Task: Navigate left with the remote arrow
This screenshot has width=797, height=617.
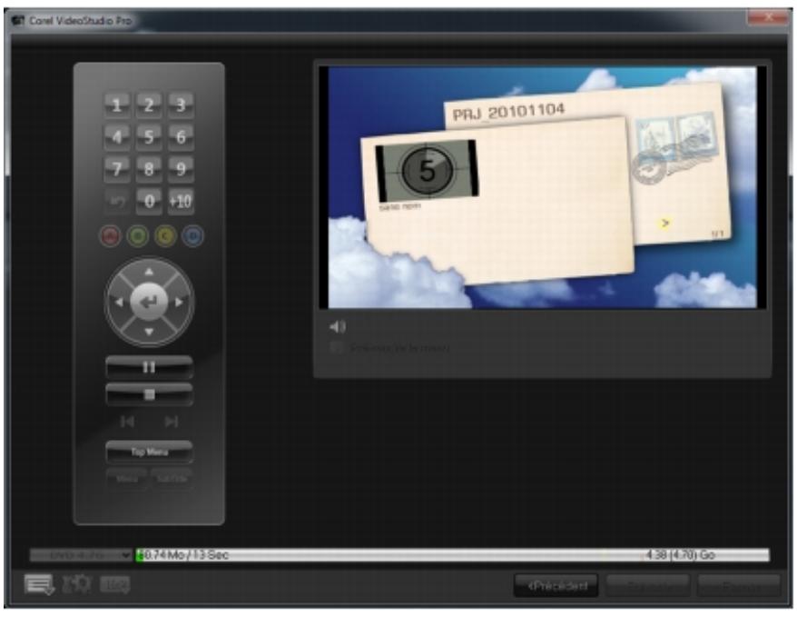Action: coord(118,303)
